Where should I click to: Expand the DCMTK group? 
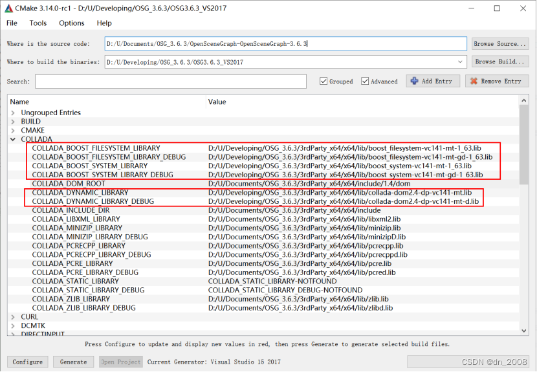[x=13, y=326]
